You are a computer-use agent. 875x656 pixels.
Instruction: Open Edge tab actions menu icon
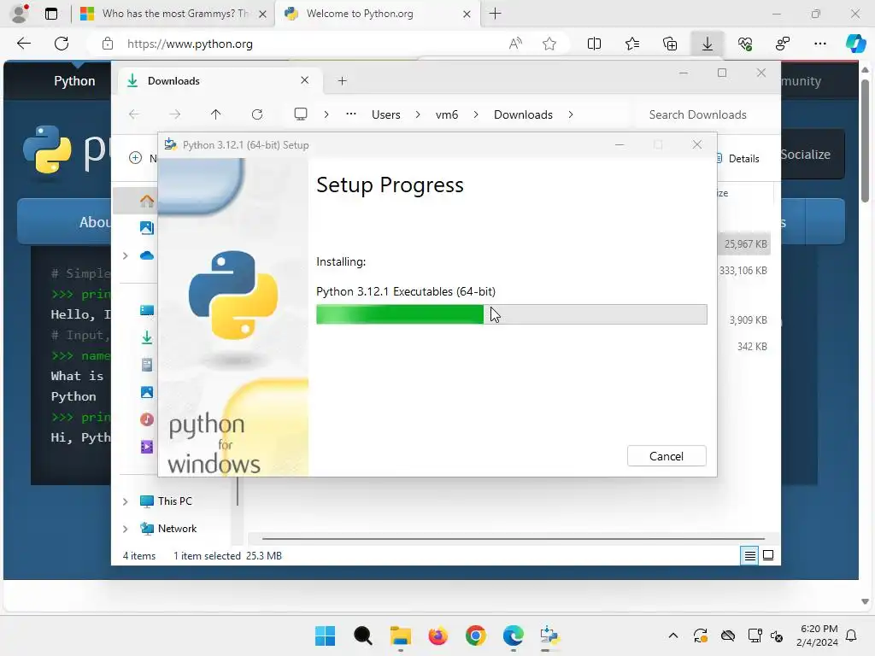click(x=50, y=14)
